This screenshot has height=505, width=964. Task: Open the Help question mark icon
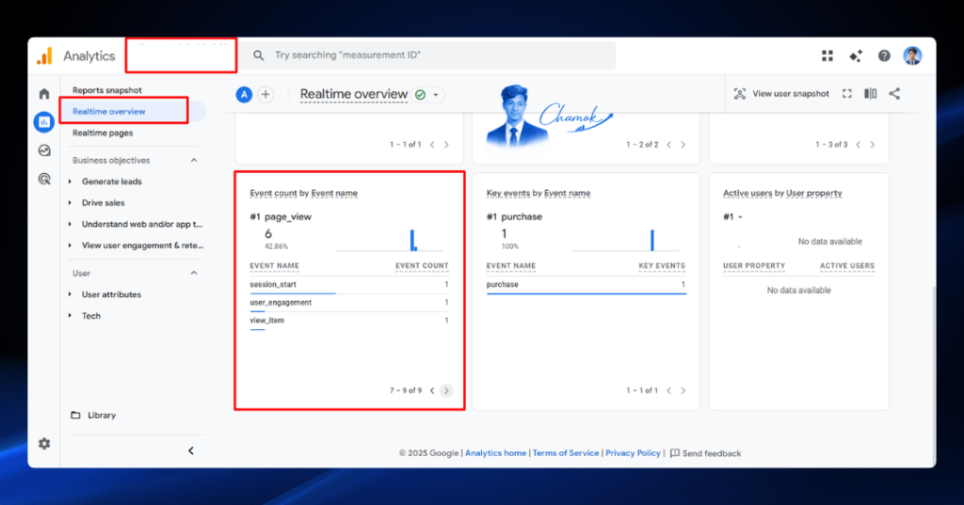click(x=883, y=55)
